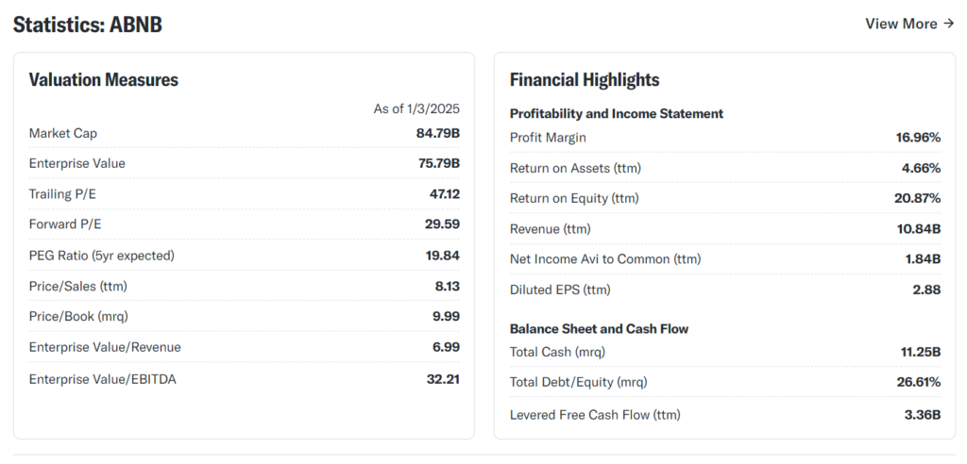967x464 pixels.
Task: Select the 9.99 price/book value
Action: [x=446, y=317]
